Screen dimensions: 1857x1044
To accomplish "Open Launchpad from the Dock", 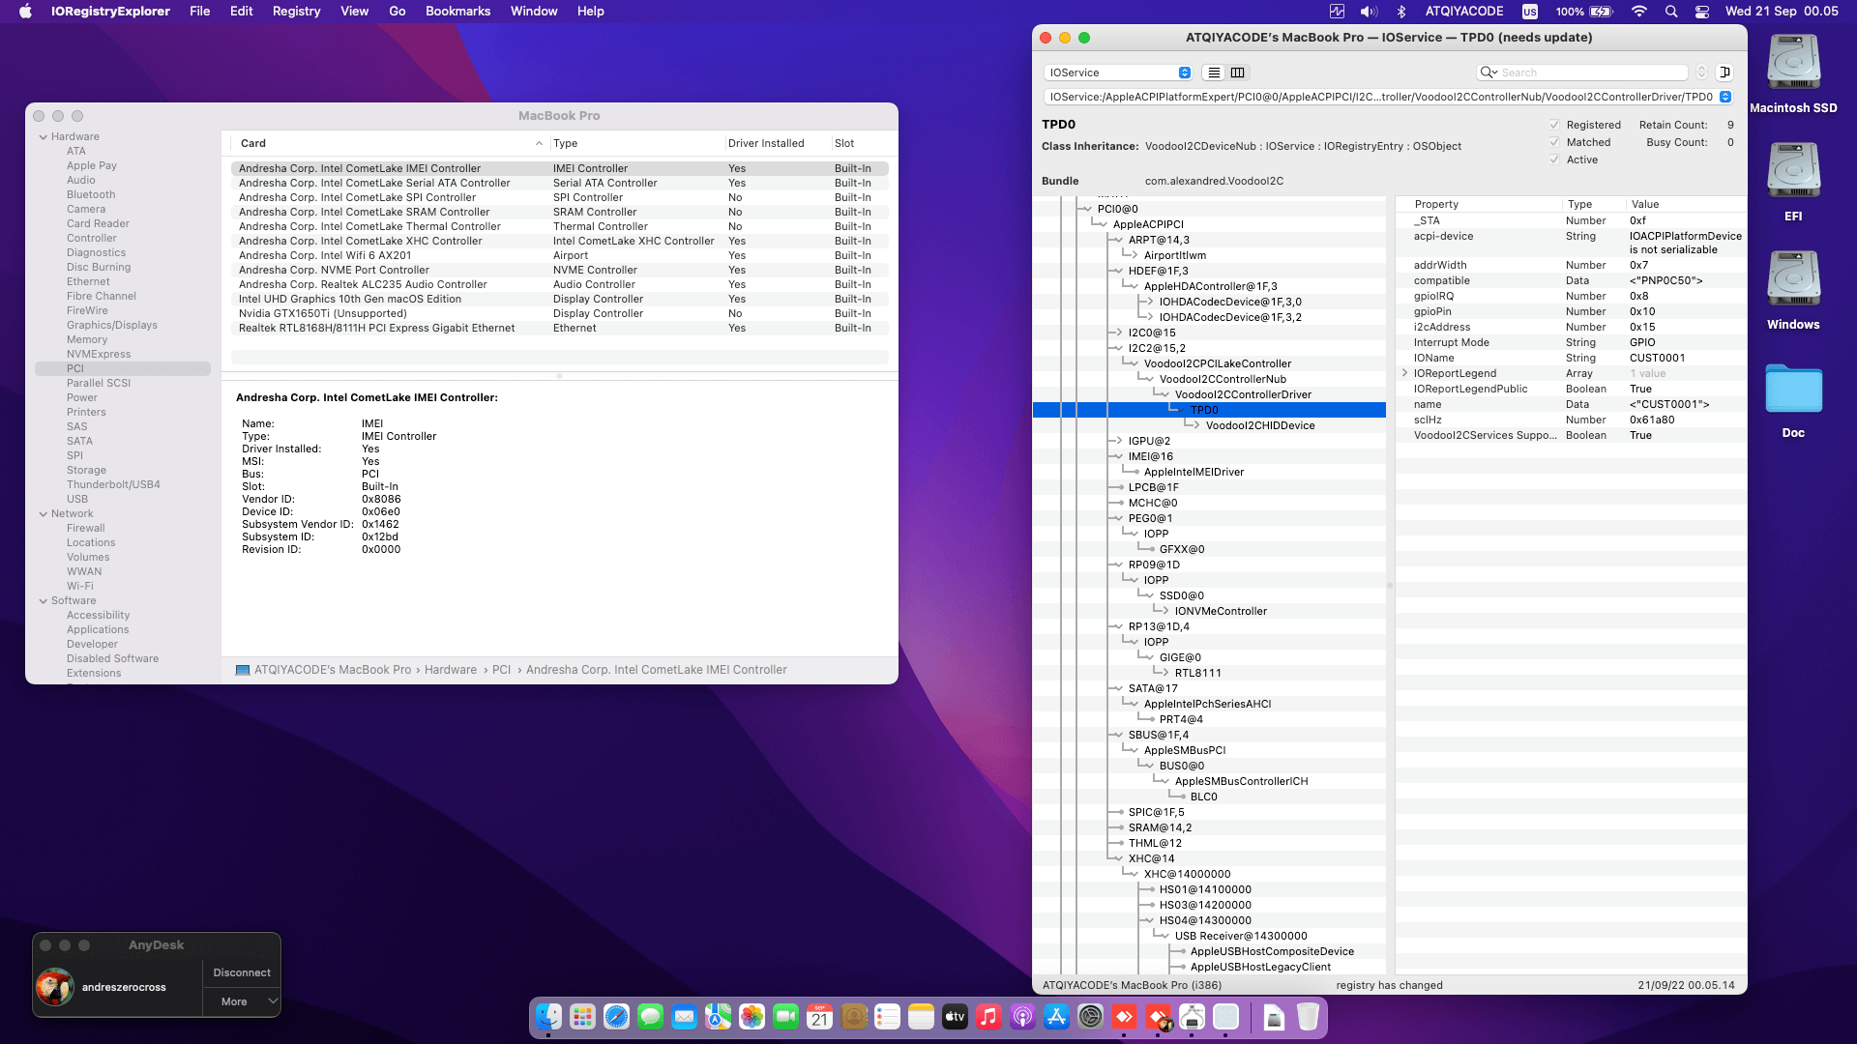I will coord(582,1017).
